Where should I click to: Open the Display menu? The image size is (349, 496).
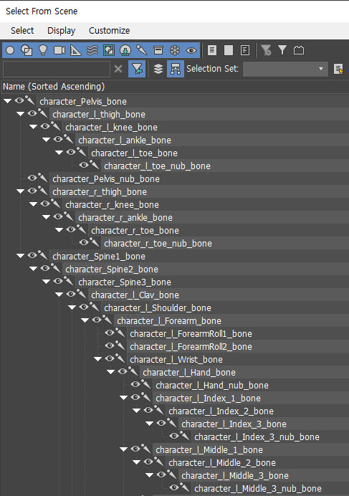pyautogui.click(x=62, y=31)
